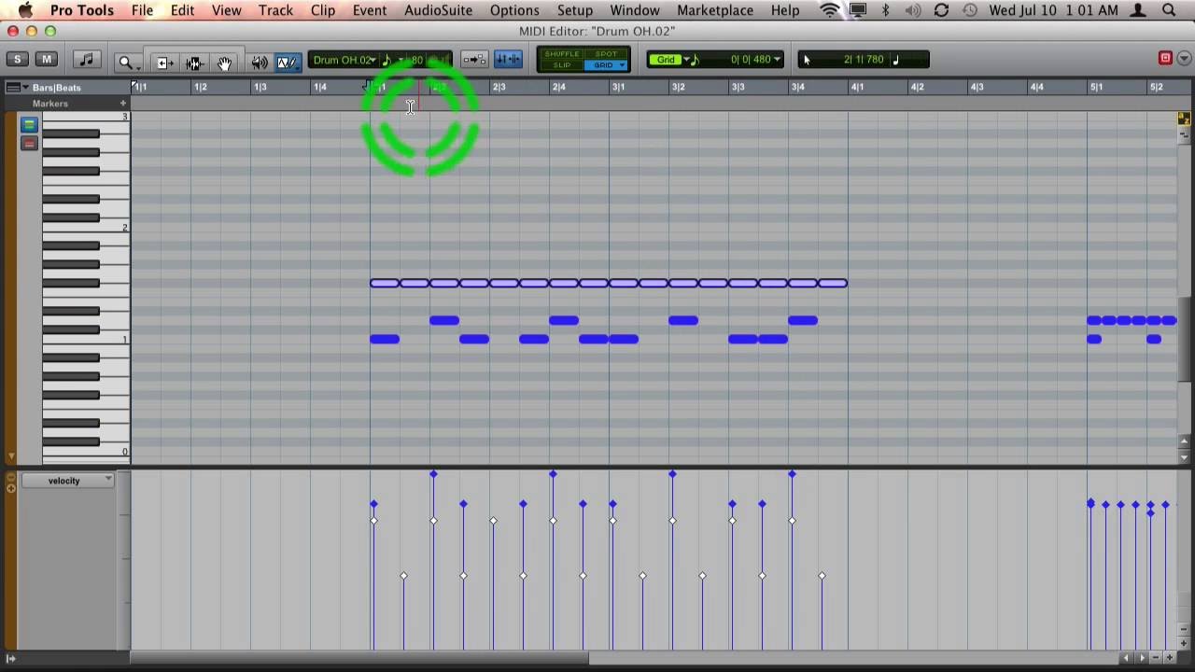
Task: Click the horizontal zoom-in plus button
Action: click(x=1170, y=658)
